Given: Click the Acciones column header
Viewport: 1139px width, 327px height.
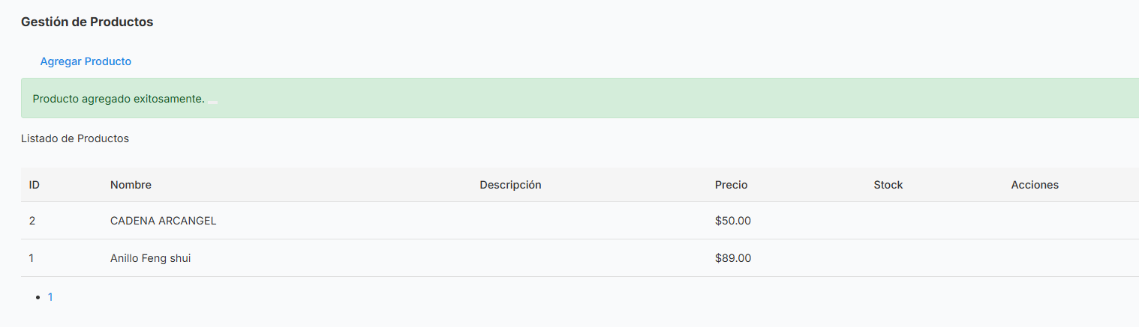Looking at the screenshot, I should (x=1035, y=185).
